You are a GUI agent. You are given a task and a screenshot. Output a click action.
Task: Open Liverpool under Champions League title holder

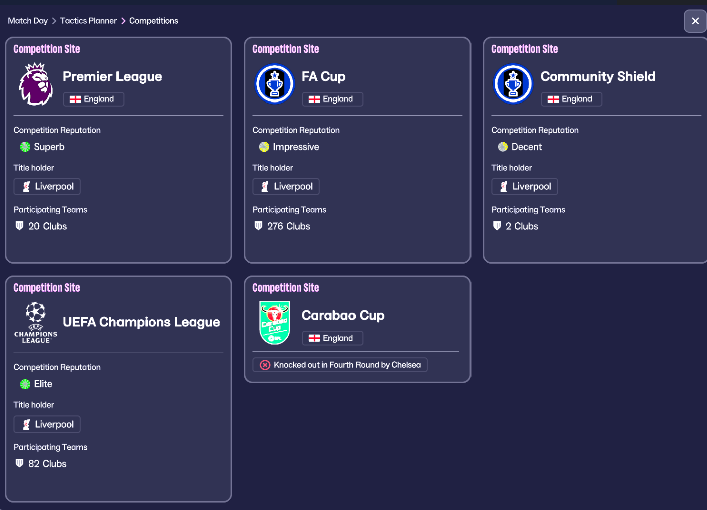(x=47, y=425)
